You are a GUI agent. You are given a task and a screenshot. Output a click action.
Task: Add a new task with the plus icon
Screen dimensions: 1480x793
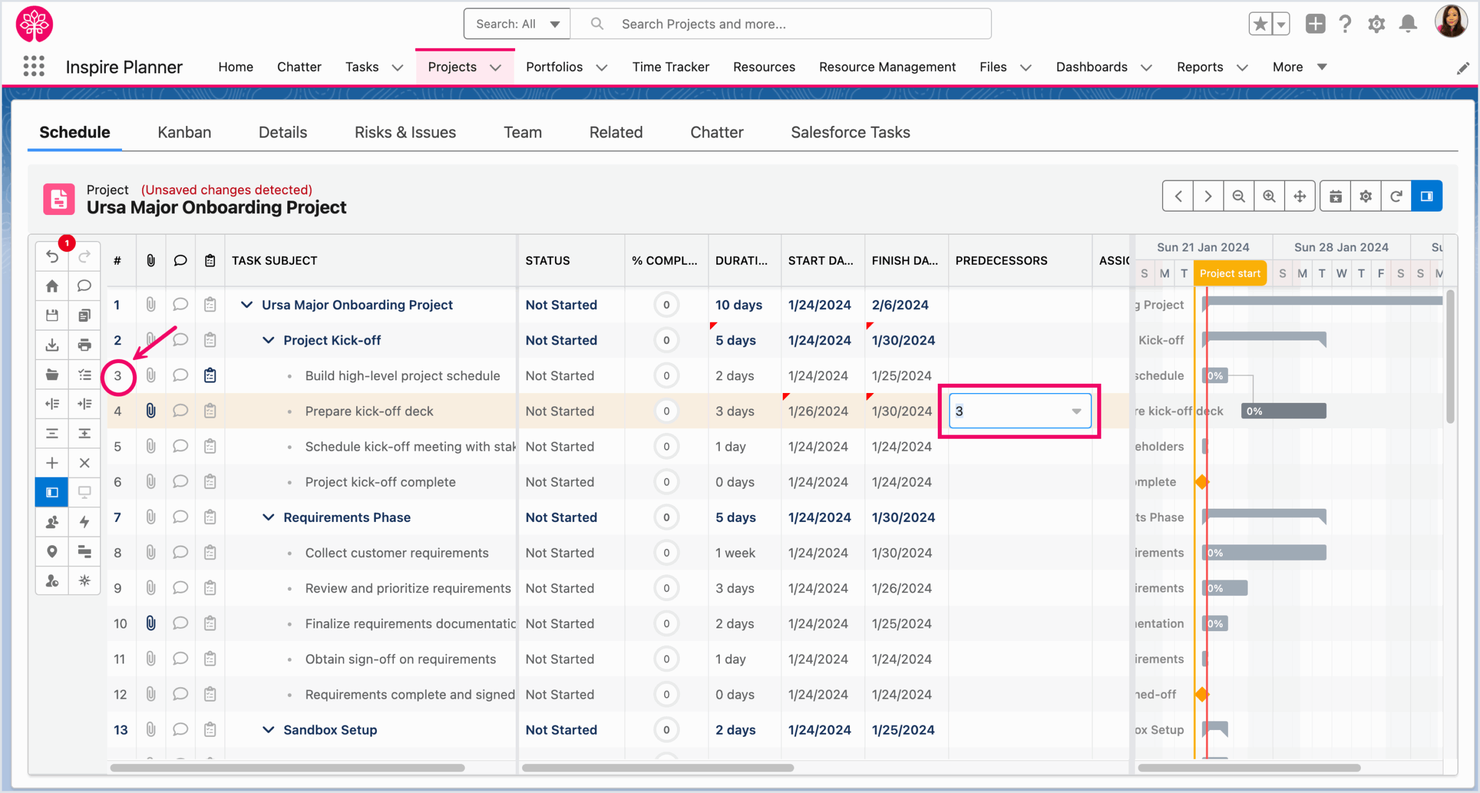(51, 462)
